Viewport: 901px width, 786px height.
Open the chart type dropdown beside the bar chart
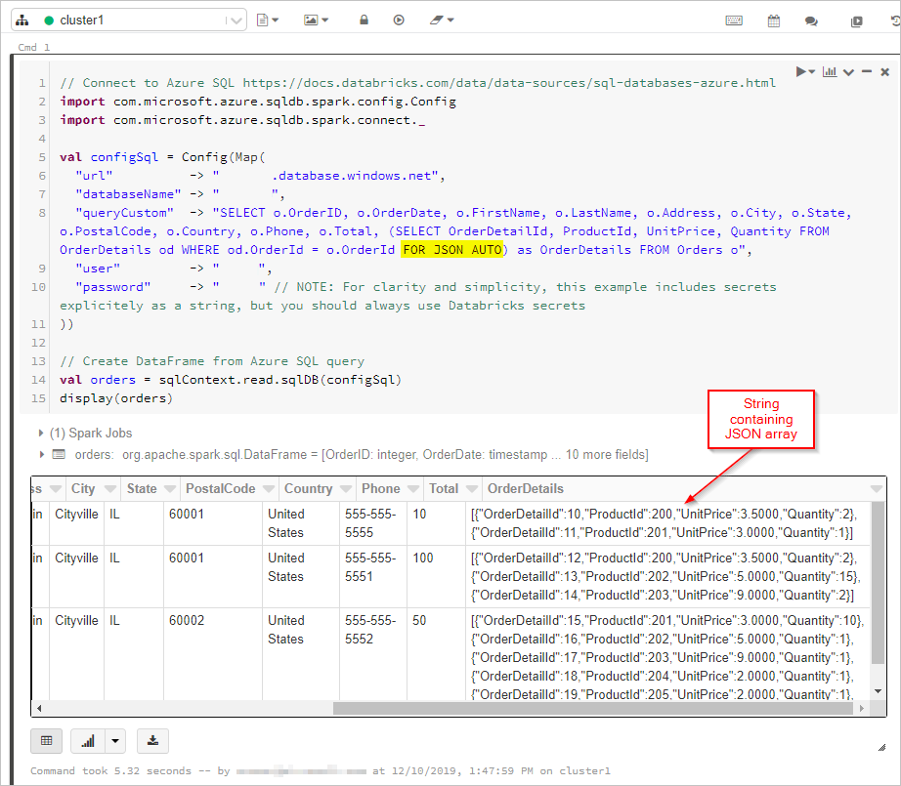(x=115, y=741)
